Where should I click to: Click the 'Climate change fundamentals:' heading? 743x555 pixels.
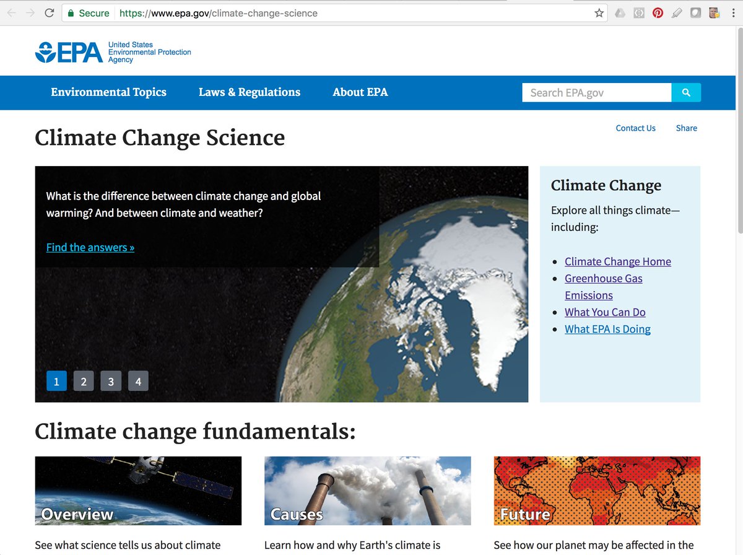click(x=196, y=431)
